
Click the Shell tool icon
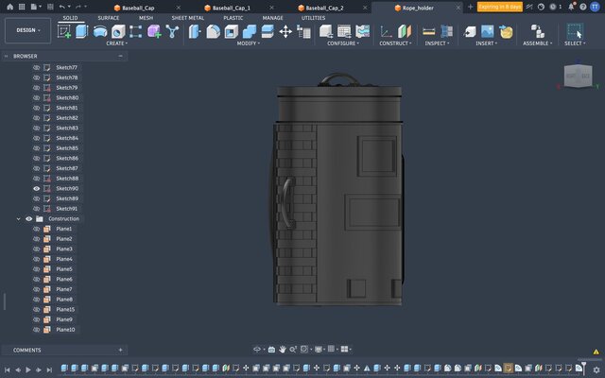pyautogui.click(x=231, y=31)
